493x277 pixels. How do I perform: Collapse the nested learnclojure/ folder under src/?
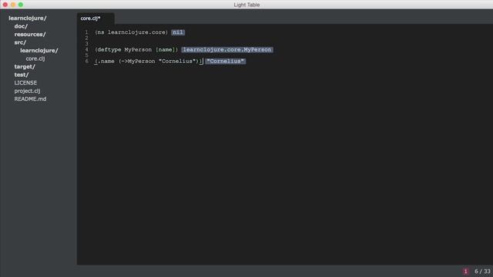coord(39,51)
